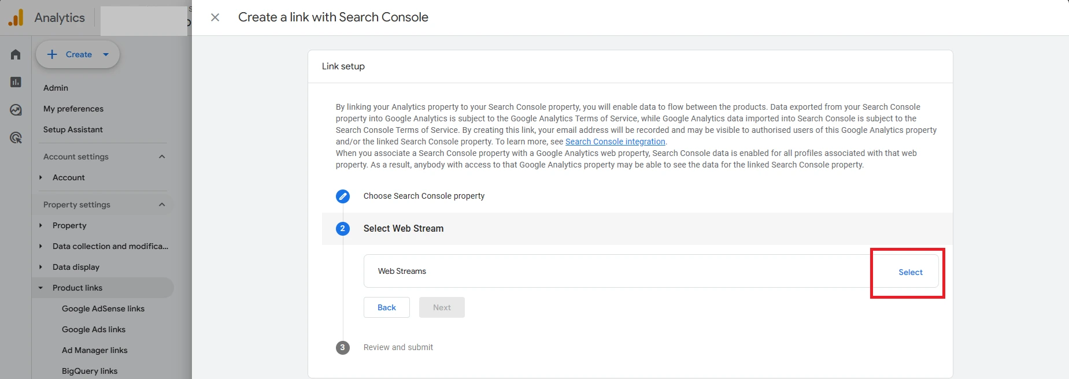This screenshot has width=1069, height=379.
Task: Open the Home icon in sidebar
Action: [16, 54]
